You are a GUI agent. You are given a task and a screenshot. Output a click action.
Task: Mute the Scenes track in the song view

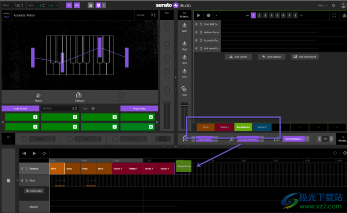[22, 169]
